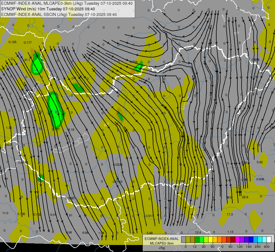The image size is (275, 252).
Task: Click the 11.0 map value
Action: [5, 213]
